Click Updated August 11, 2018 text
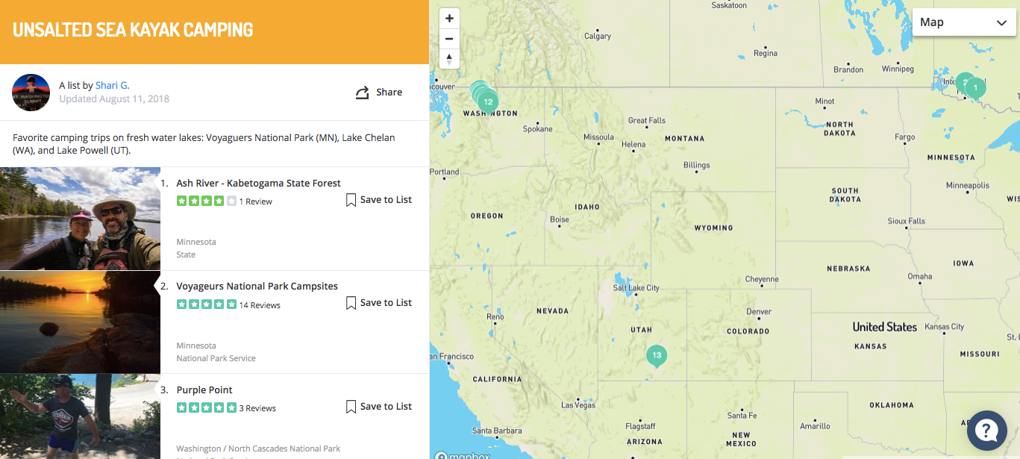Screen dimensions: 1020x459 pos(114,99)
